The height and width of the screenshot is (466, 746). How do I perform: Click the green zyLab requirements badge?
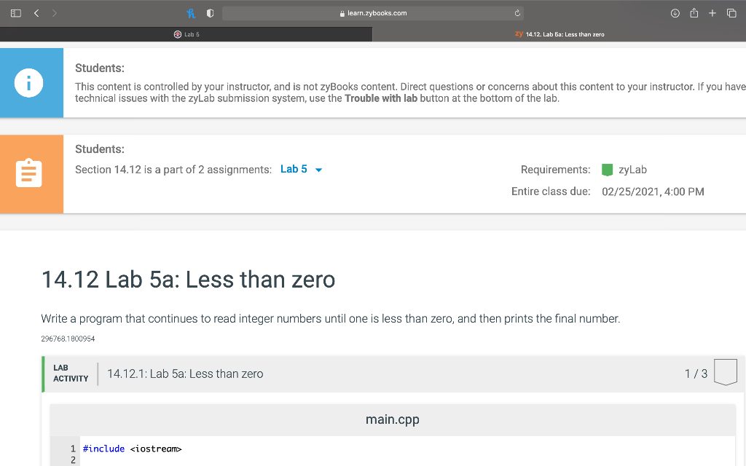(x=608, y=169)
